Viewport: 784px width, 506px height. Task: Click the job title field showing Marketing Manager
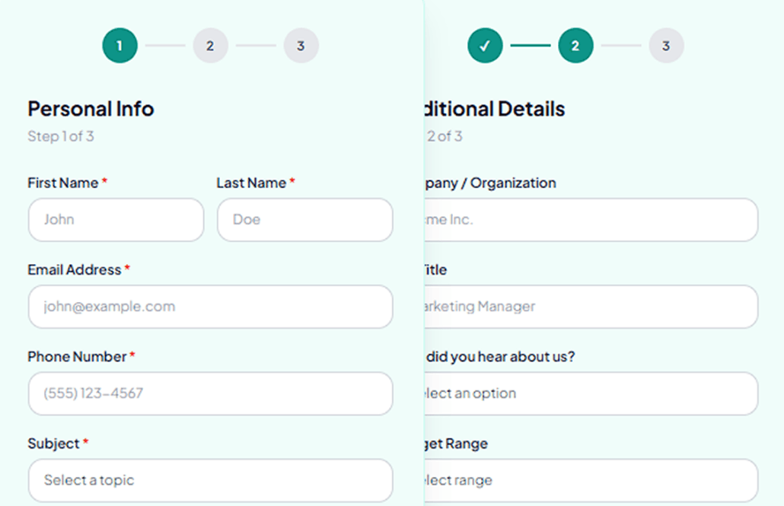pyautogui.click(x=591, y=307)
